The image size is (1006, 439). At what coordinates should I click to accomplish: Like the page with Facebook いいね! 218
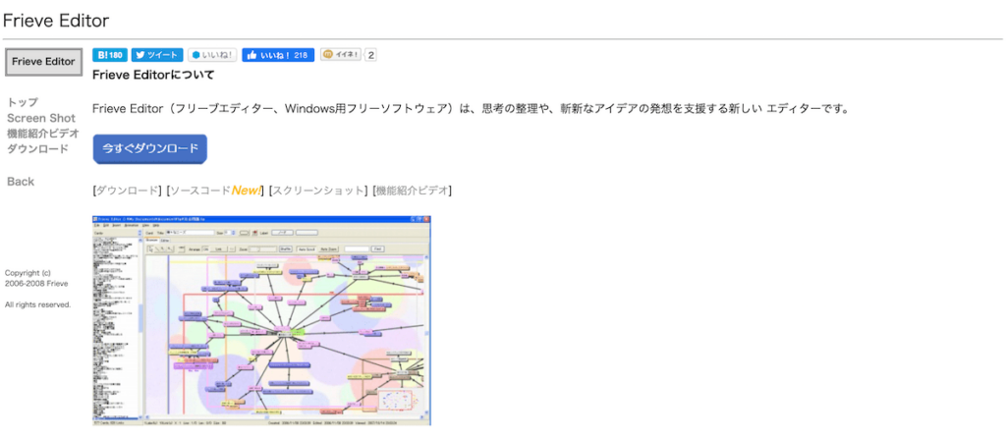(278, 55)
